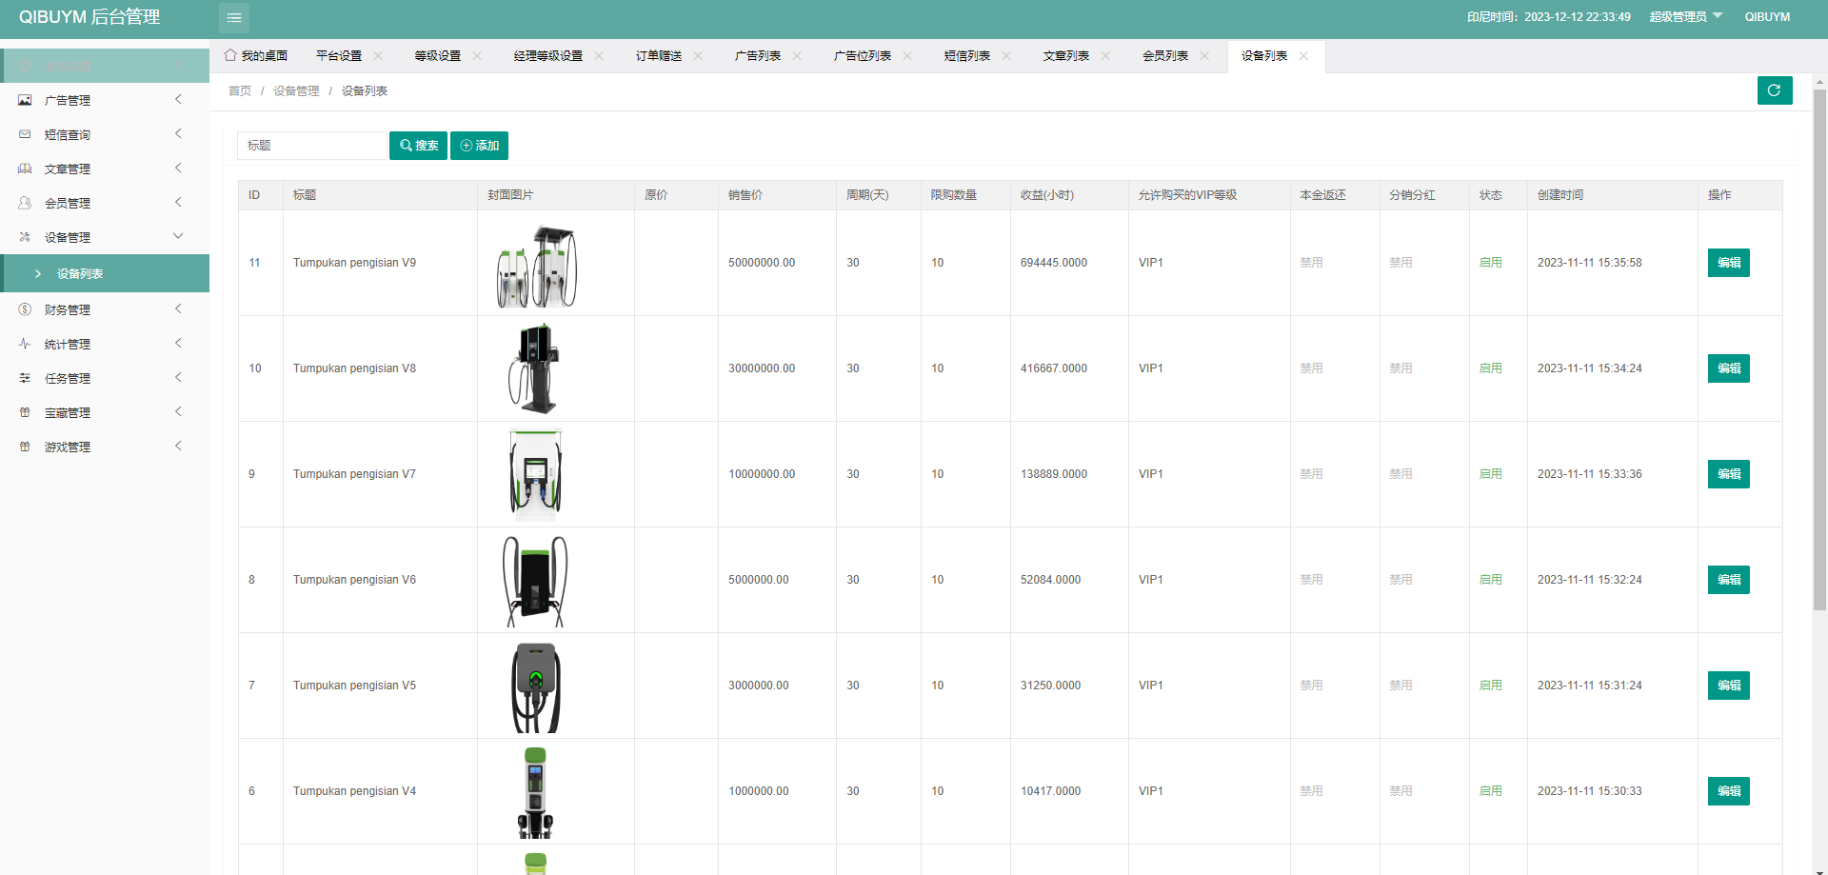Click 编辑 for Tumpukan pengisian V6

click(x=1728, y=580)
